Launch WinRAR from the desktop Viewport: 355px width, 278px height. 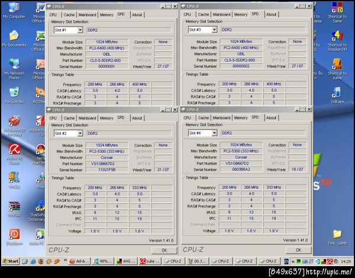pyautogui.click(x=13, y=207)
